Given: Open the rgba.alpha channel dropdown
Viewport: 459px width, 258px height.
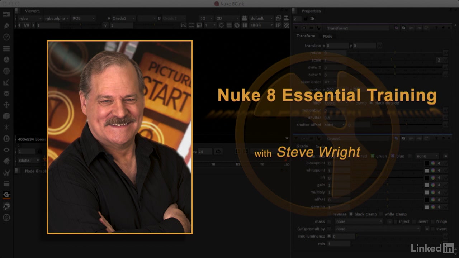Looking at the screenshot, I should click(56, 18).
